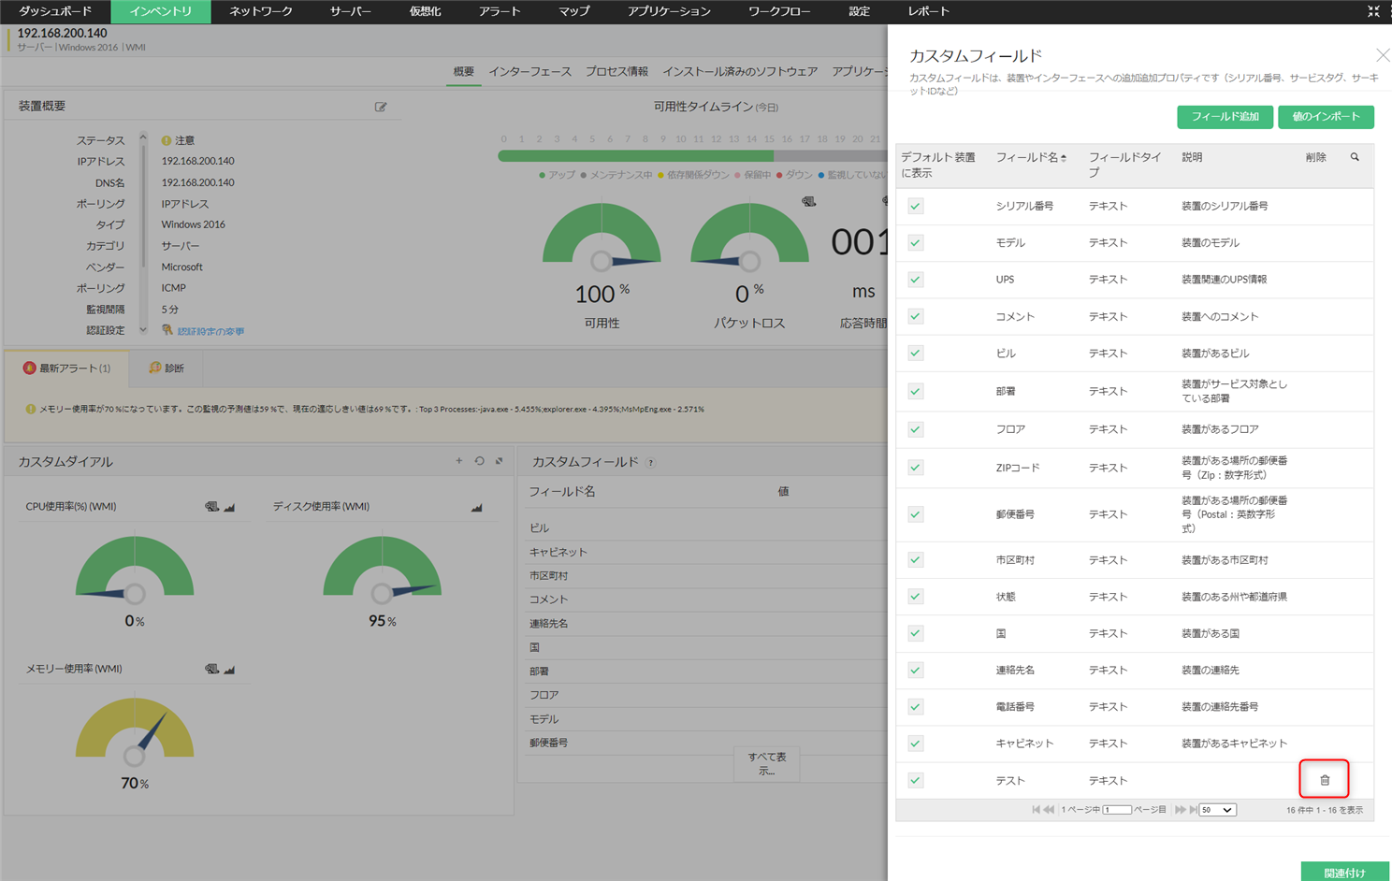Click the plus icon in カスタムダイアル panel
The height and width of the screenshot is (881, 1392).
pos(458,461)
